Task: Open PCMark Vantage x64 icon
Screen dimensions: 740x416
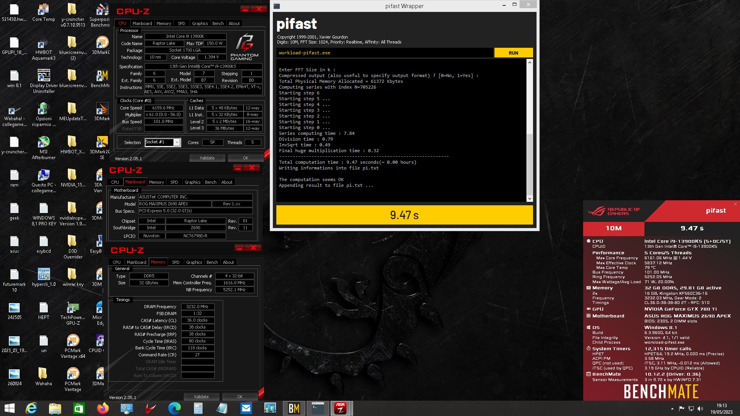Action: tap(73, 347)
